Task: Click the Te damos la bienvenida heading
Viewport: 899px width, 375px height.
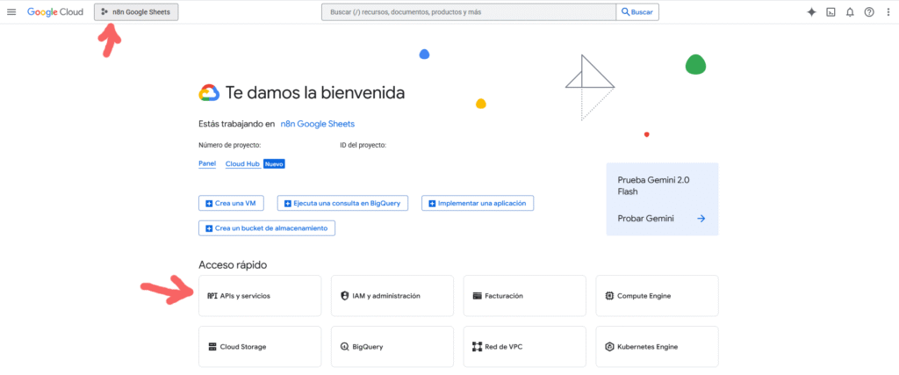Action: [315, 92]
